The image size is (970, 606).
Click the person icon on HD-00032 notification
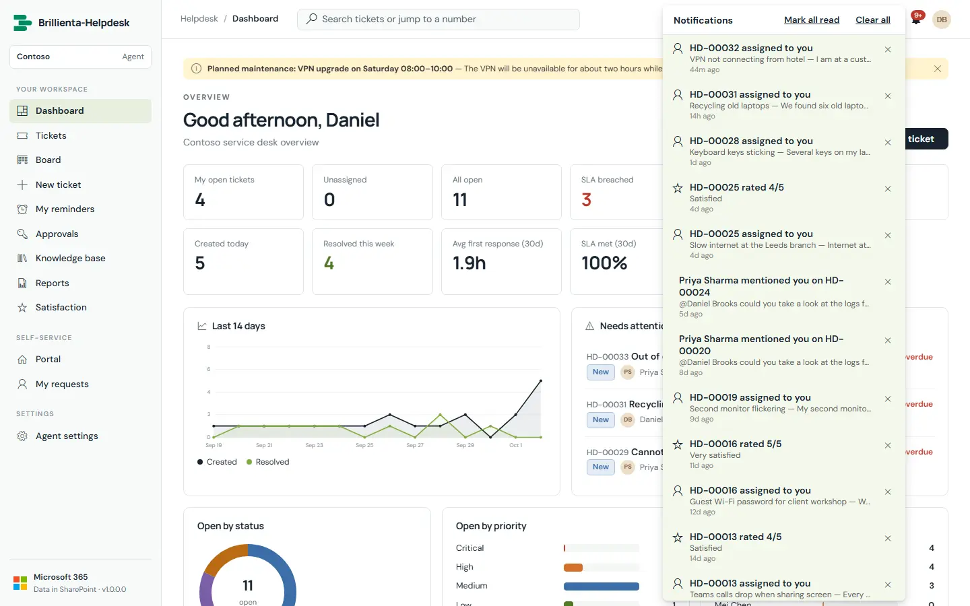pyautogui.click(x=678, y=48)
